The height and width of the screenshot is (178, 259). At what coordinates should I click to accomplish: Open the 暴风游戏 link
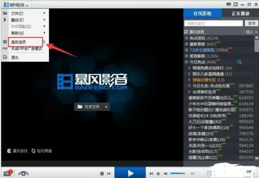click(x=17, y=151)
